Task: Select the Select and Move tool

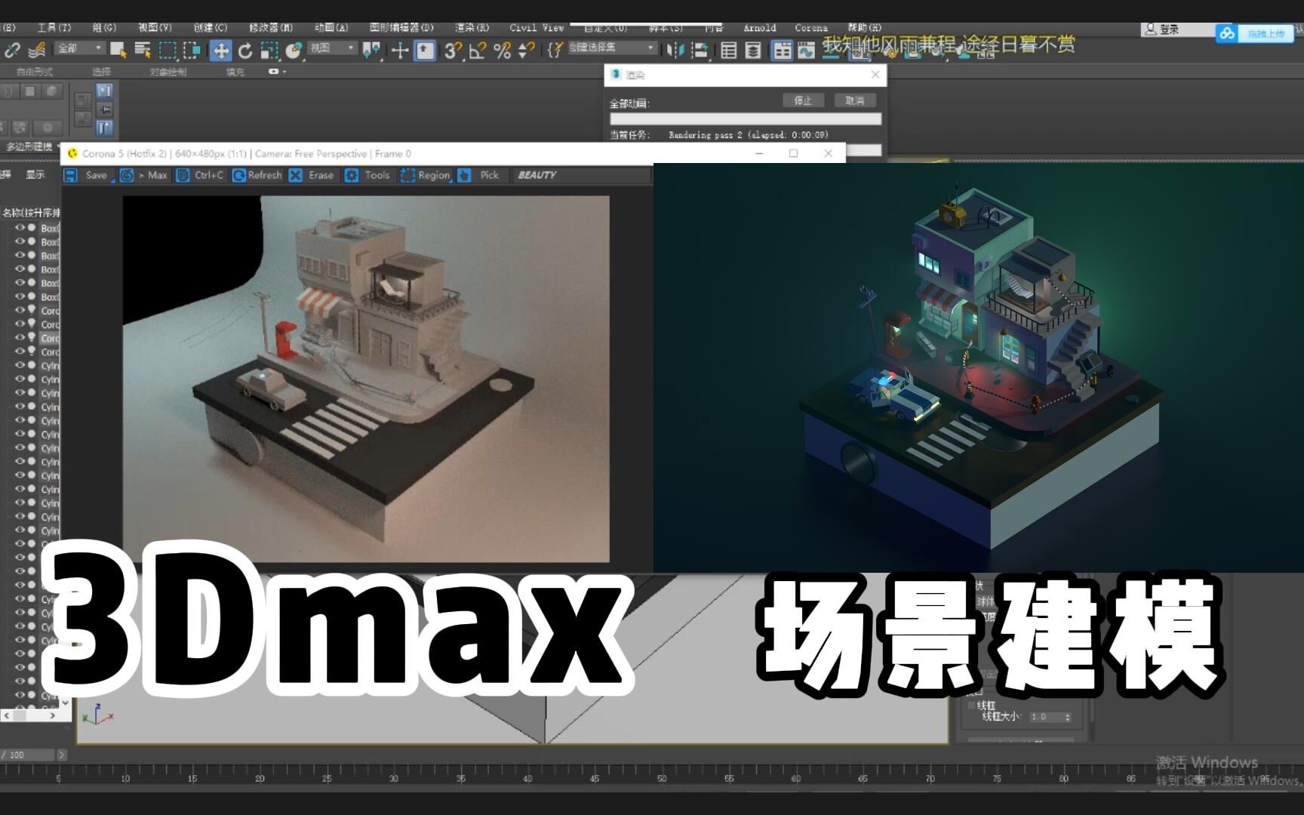Action: 221,51
